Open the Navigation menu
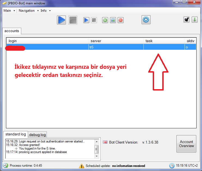This screenshot has height=171, width=202. click(27, 11)
